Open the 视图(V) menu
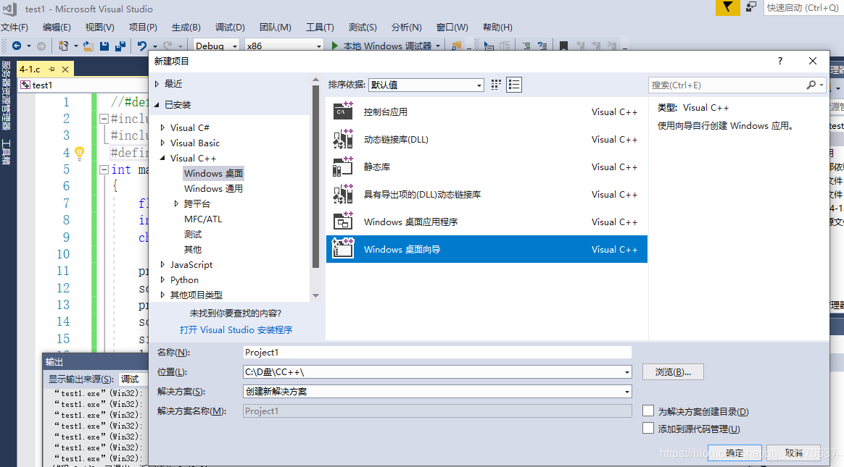844x467 pixels. coord(99,28)
